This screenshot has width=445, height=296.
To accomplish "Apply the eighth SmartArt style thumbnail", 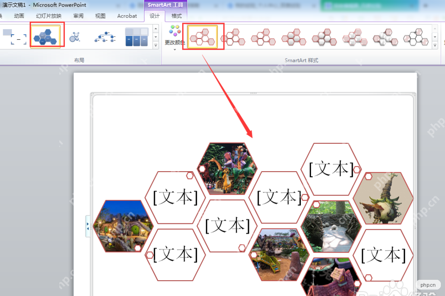I will pos(415,37).
